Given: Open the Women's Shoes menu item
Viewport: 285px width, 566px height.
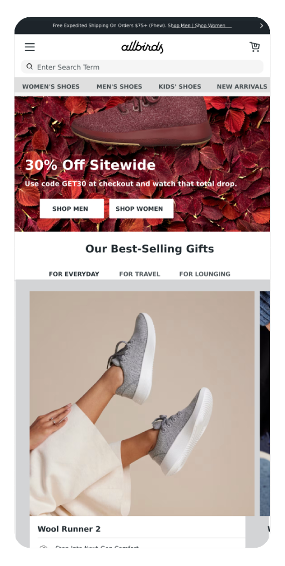Looking at the screenshot, I should click(x=51, y=87).
